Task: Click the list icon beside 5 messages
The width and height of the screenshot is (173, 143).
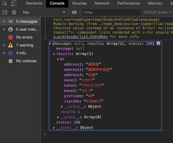Action: (11, 22)
